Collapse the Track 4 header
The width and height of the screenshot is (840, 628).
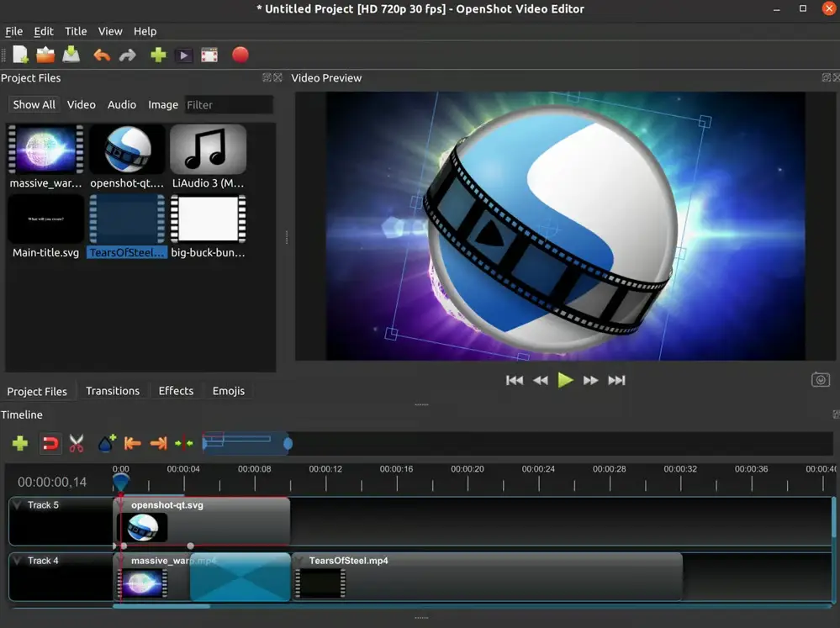18,560
